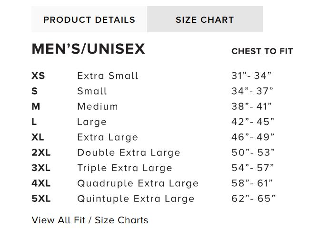Screen dimensions: 329x238
Task: Click the M size abbreviation
Action: (36, 106)
